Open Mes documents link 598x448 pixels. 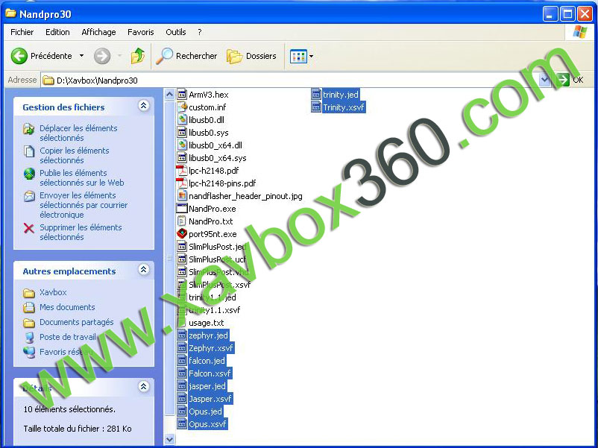coord(67,307)
